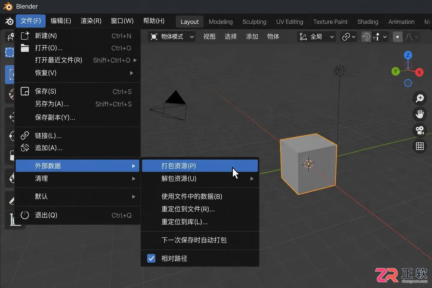Expand 解包资源(U) submenu
Viewport: 432px width, 288px height.
(x=200, y=178)
